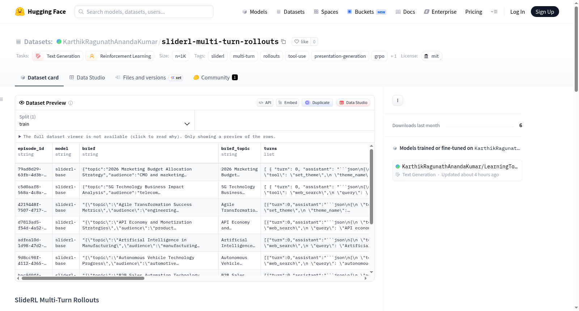Image resolution: width=579 pixels, height=311 pixels.
Task: Expand the more navigation menu icon
Action: pos(494,12)
